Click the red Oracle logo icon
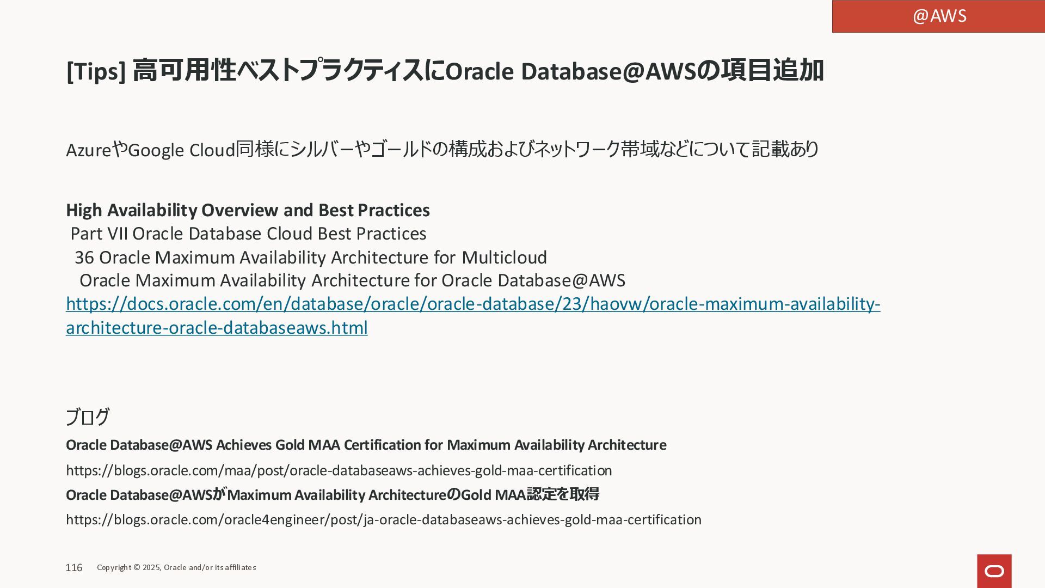Screen dimensions: 1045x588 coord(994,571)
